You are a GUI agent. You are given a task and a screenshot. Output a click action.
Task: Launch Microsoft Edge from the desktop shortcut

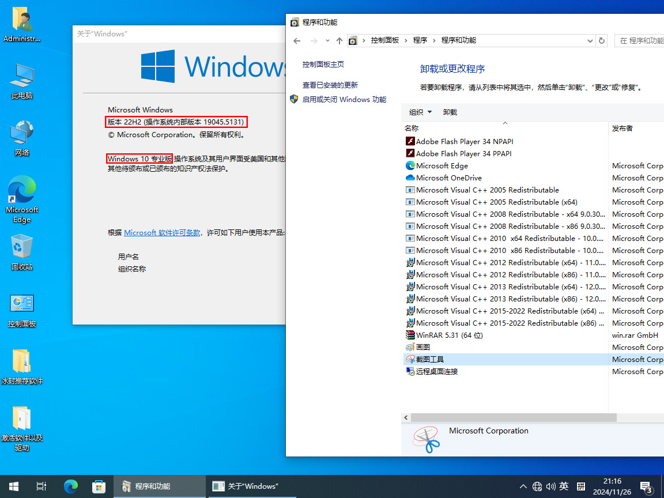[22, 199]
